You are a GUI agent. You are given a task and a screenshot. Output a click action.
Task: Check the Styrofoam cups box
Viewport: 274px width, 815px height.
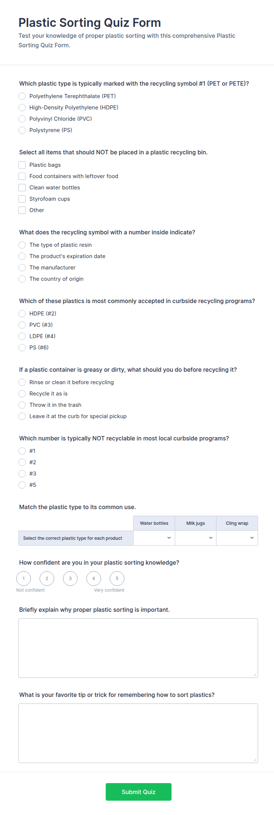22,199
